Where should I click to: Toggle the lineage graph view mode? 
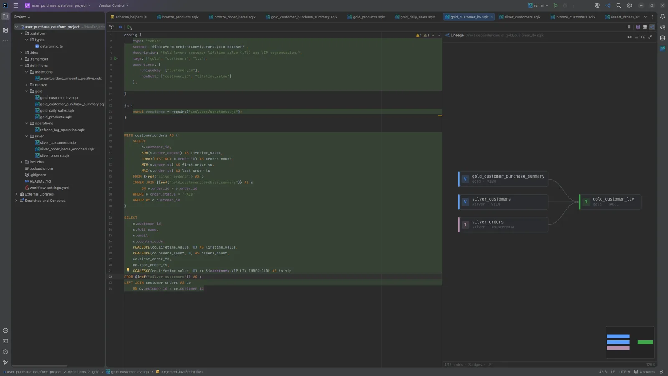(652, 27)
